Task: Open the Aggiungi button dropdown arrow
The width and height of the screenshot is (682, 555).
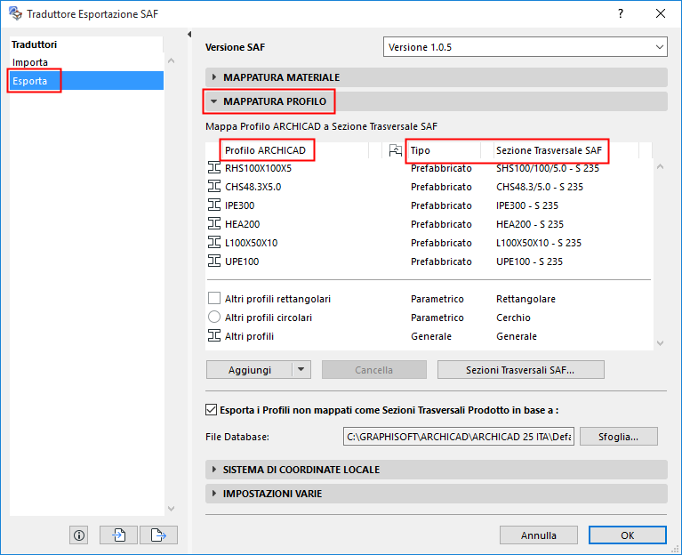Action: 301,370
